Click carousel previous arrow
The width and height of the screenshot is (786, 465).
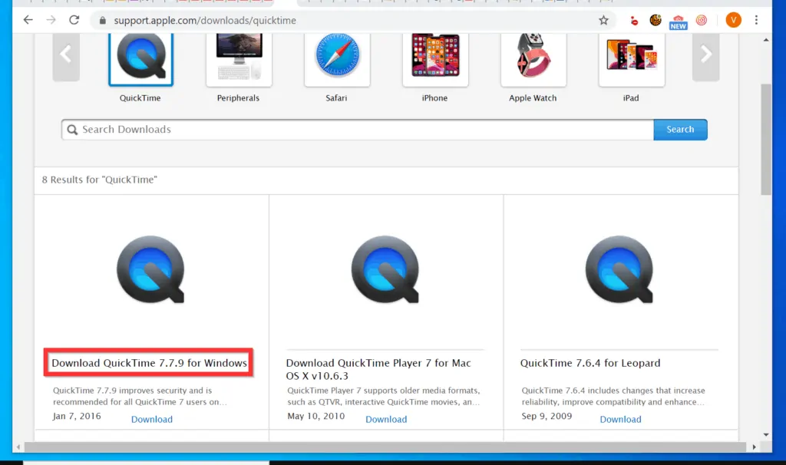tap(66, 56)
